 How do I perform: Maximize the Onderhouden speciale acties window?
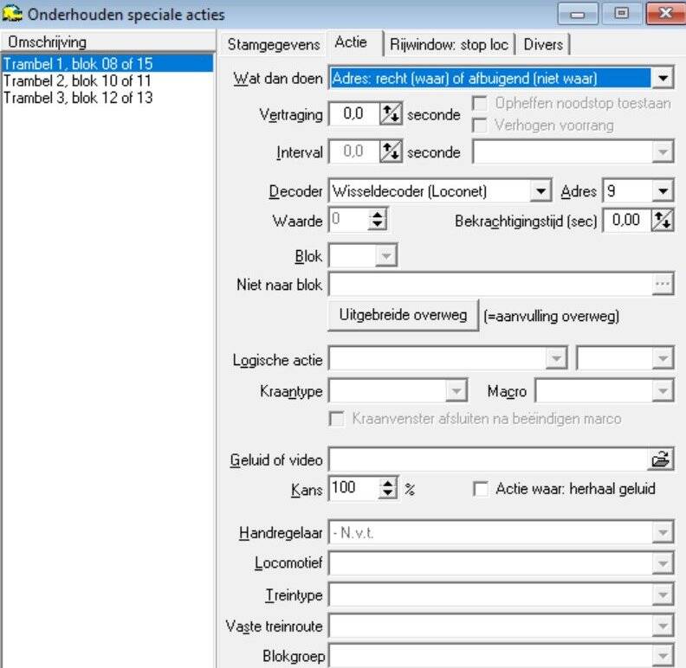point(621,14)
